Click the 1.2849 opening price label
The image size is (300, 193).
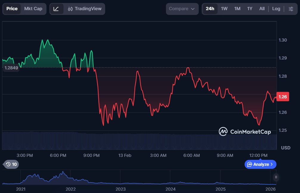(11, 68)
